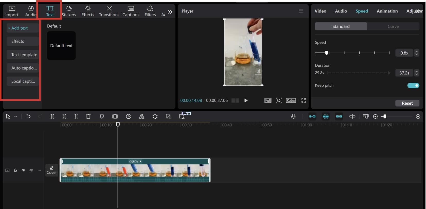Open the Stickers tab

tap(69, 12)
